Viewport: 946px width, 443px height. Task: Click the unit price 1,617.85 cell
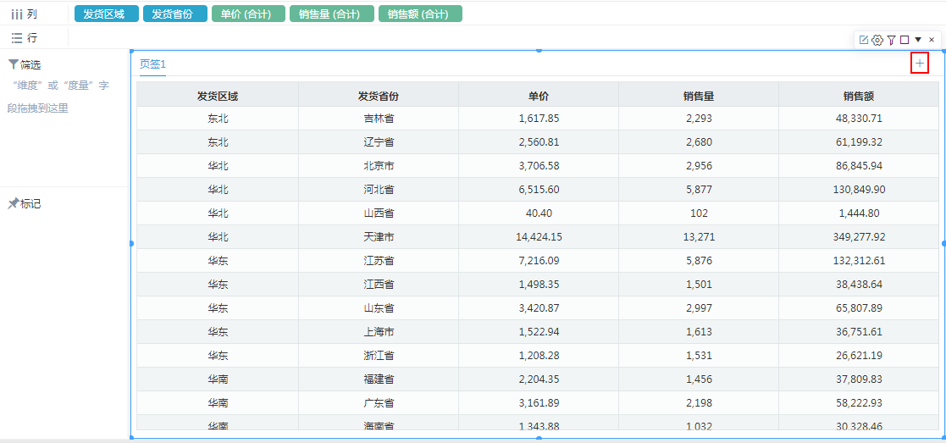[x=539, y=119]
